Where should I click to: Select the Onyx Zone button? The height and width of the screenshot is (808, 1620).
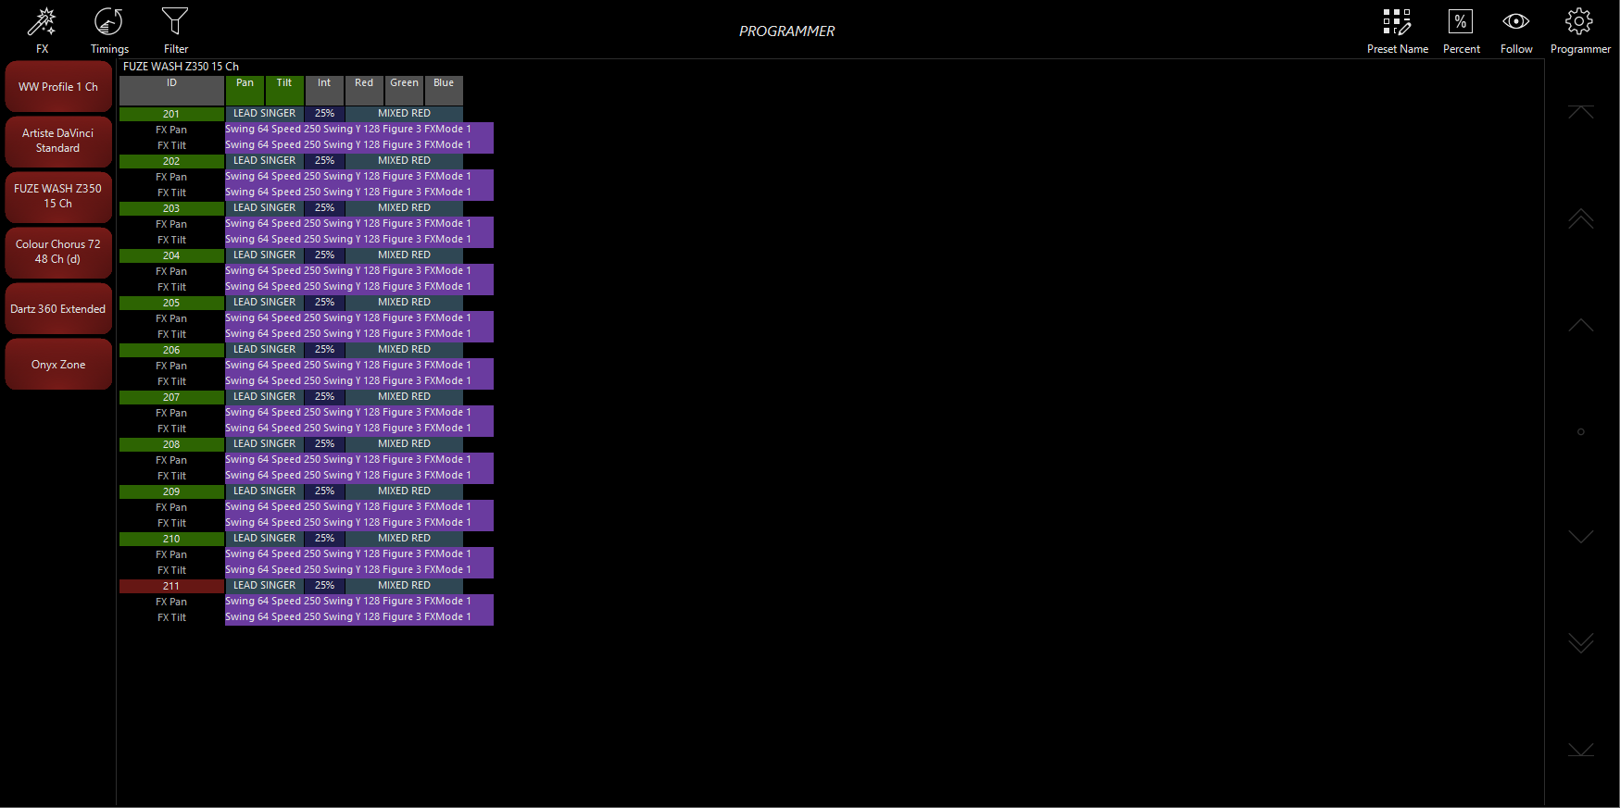[x=58, y=365]
